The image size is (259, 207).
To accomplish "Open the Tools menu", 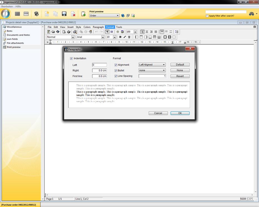I will click(119, 27).
